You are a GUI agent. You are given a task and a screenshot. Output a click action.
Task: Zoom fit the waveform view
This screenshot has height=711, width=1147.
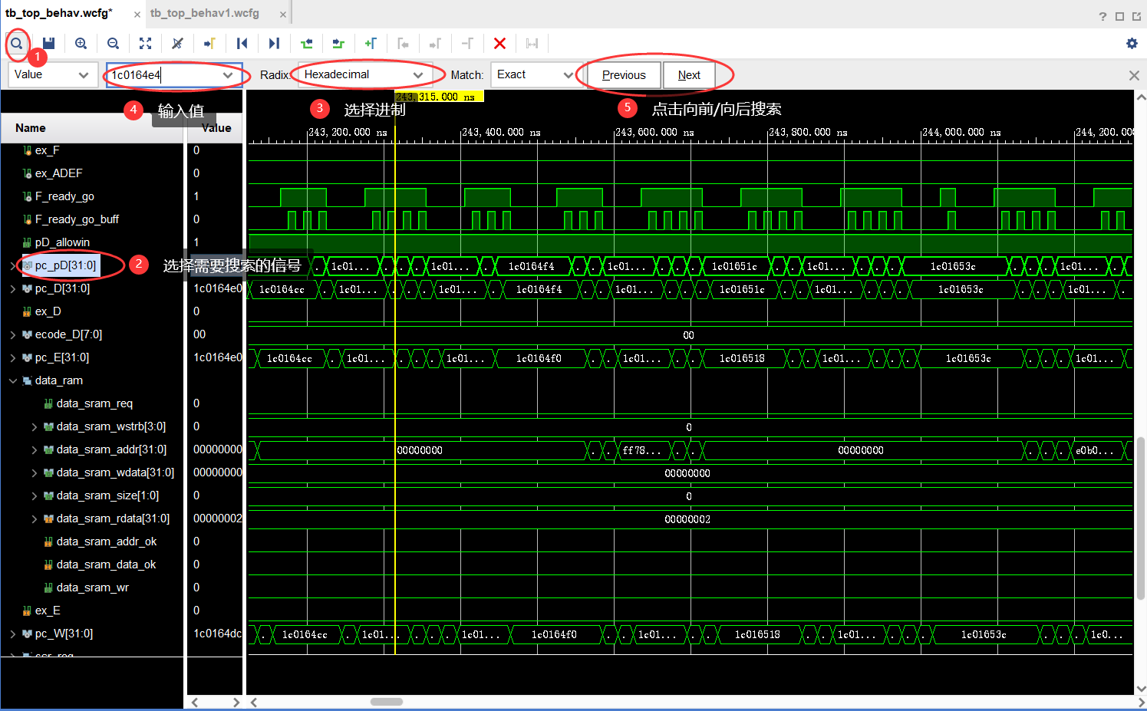click(x=145, y=44)
